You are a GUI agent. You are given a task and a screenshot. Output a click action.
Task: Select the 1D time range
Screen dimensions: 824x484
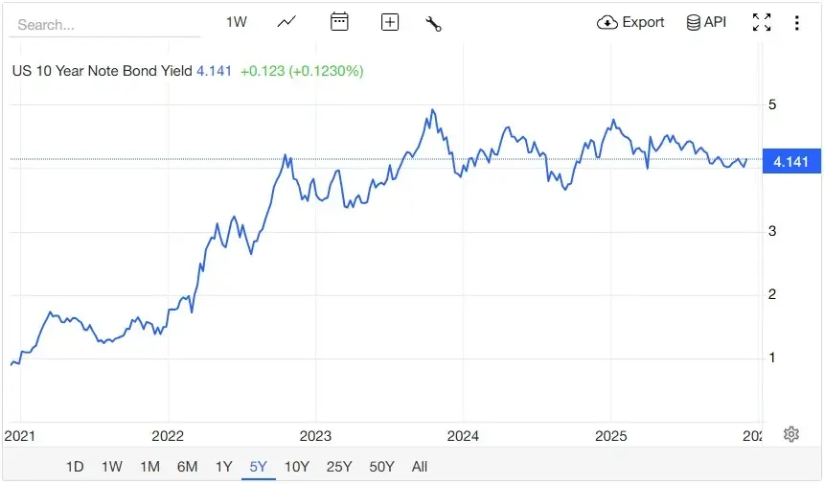click(75, 467)
